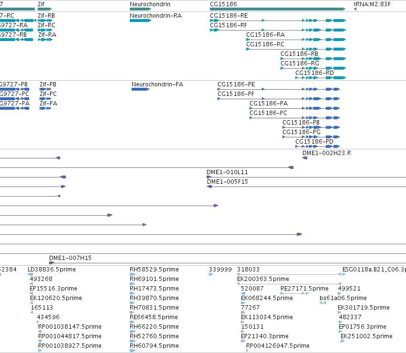Screen dimensions: 406x353
Task: Click EST RP001038147.5prime
Action: (70, 327)
